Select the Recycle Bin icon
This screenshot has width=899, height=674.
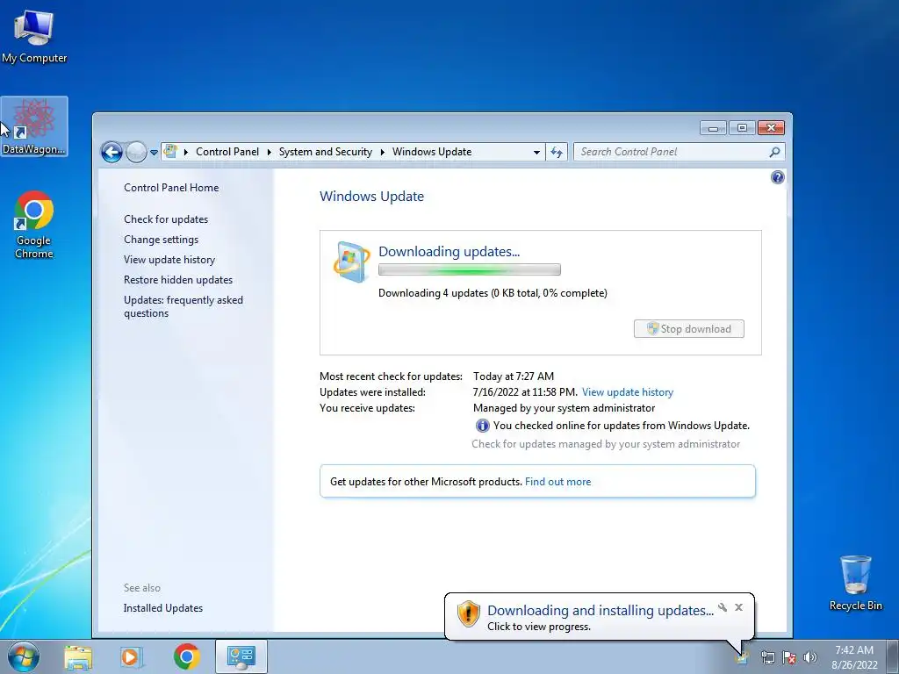[x=855, y=583]
